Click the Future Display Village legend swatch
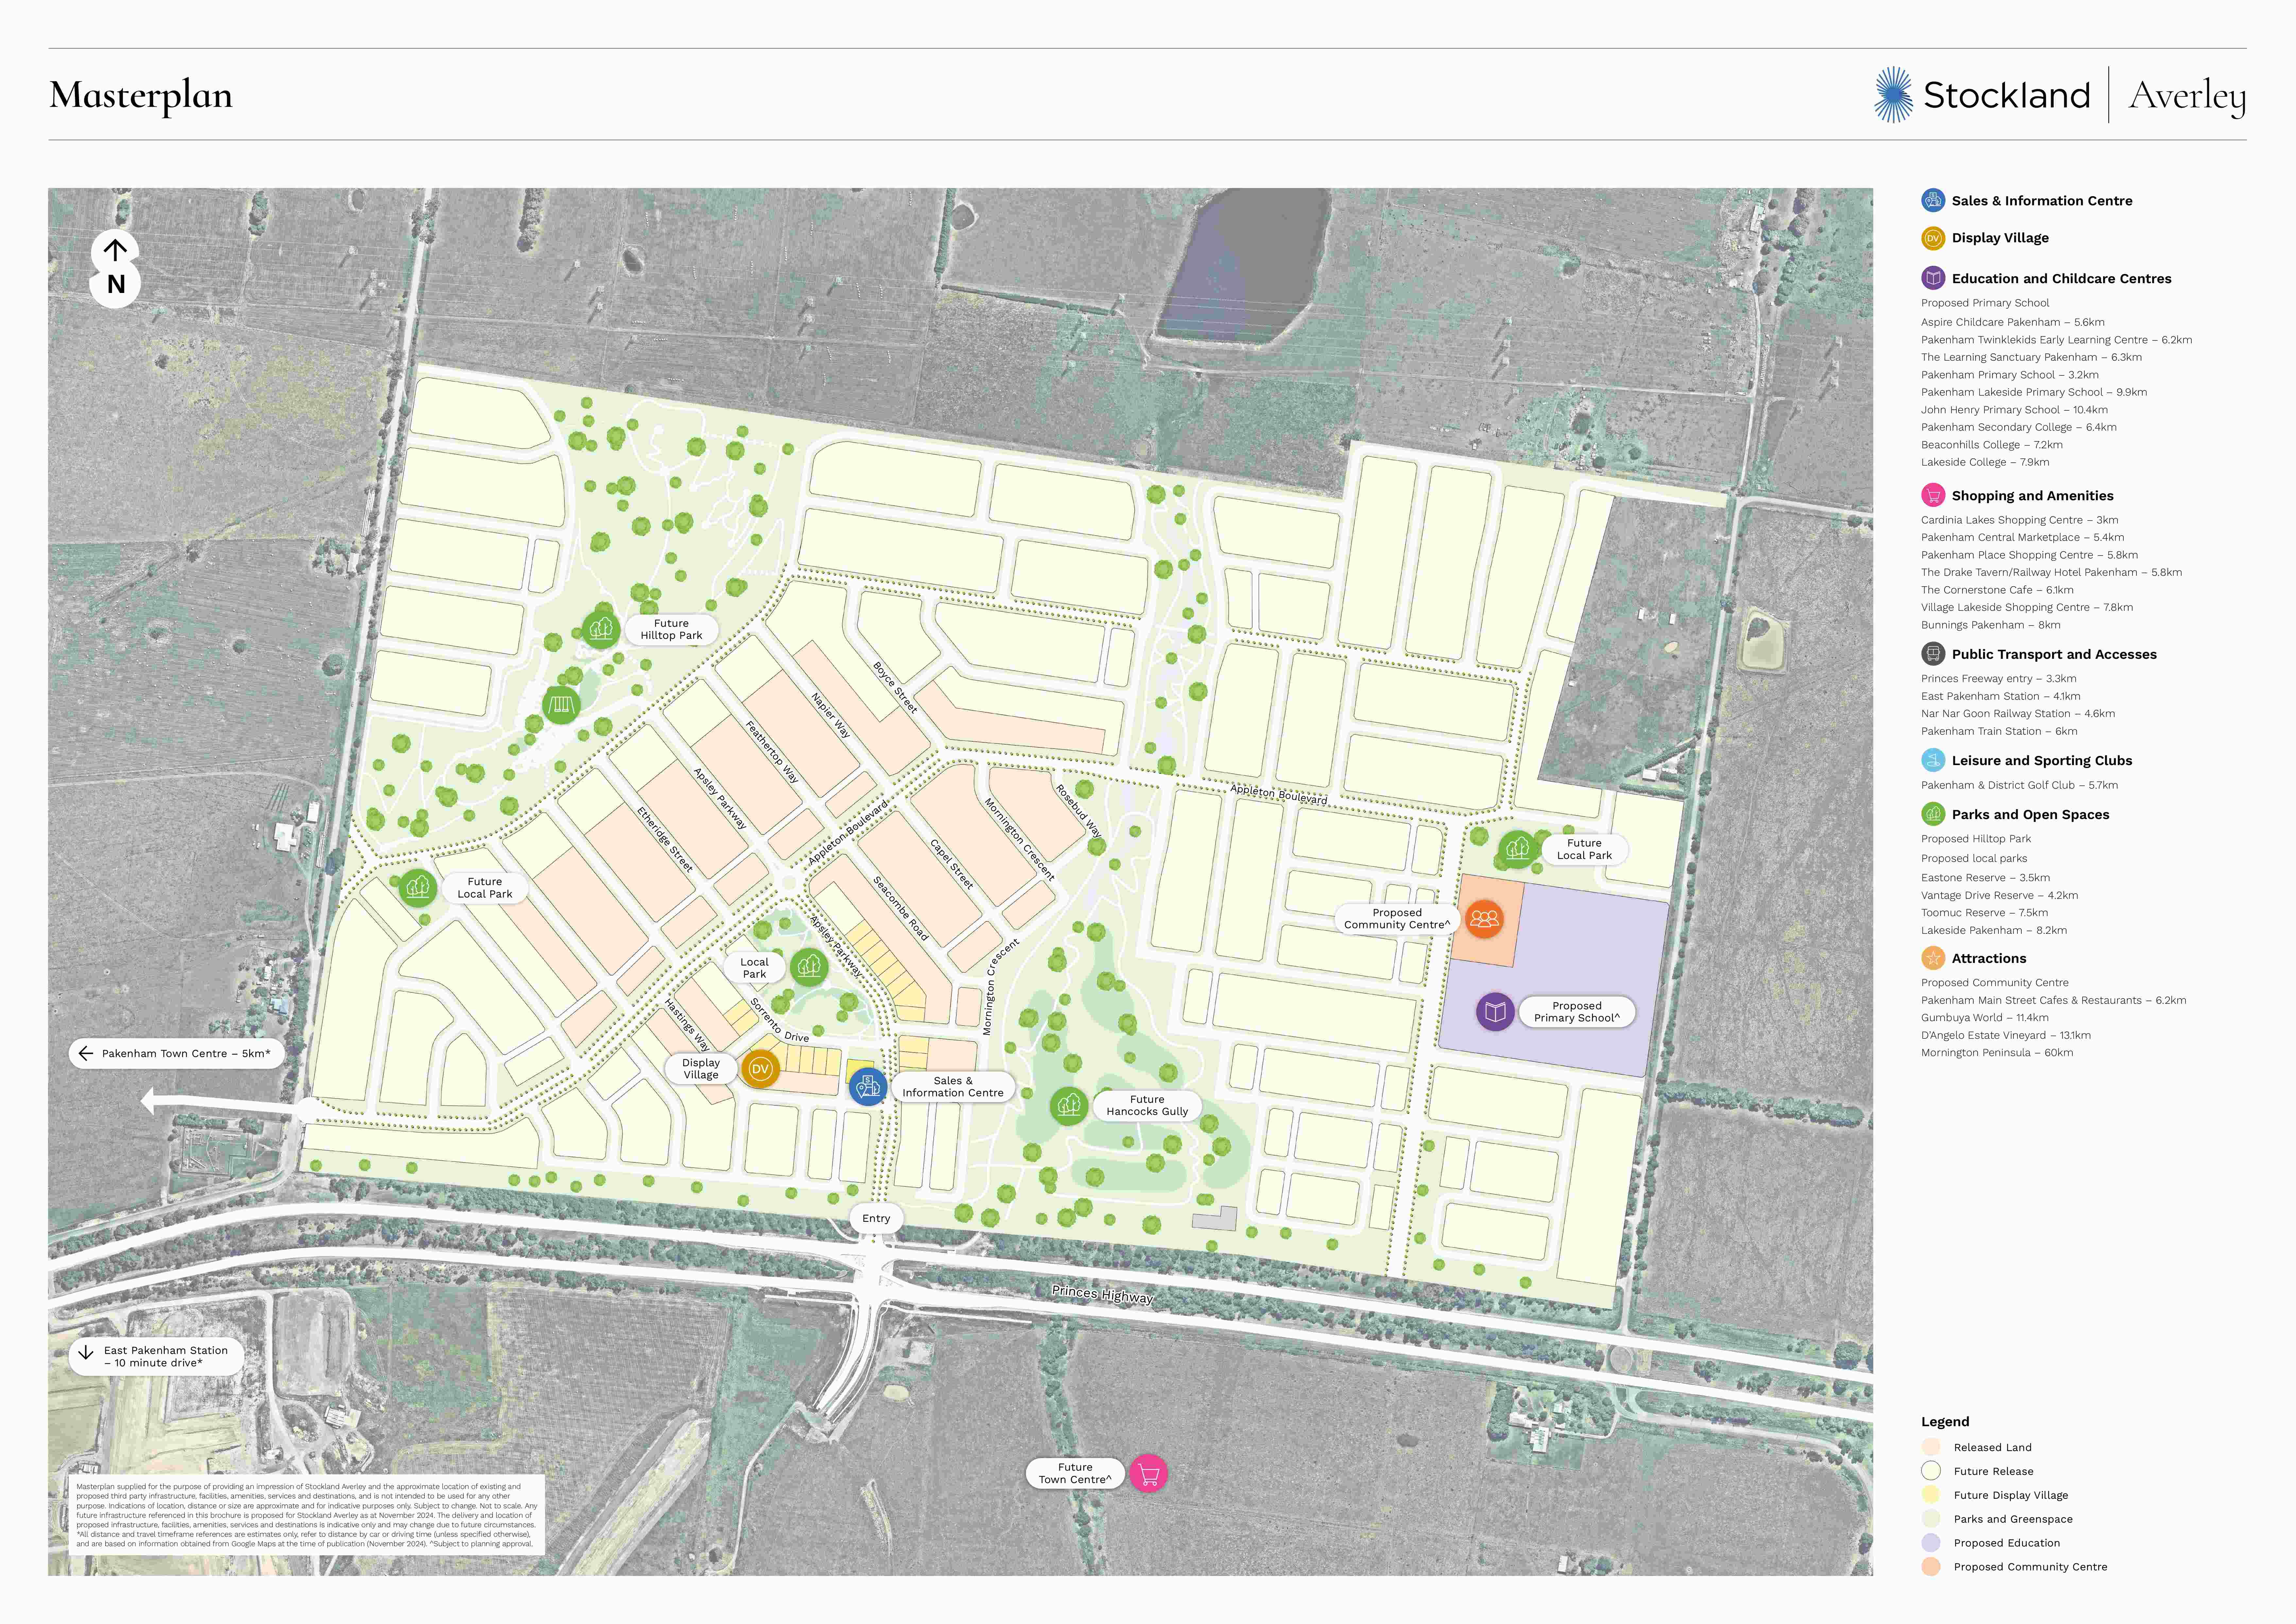 (x=1931, y=1495)
